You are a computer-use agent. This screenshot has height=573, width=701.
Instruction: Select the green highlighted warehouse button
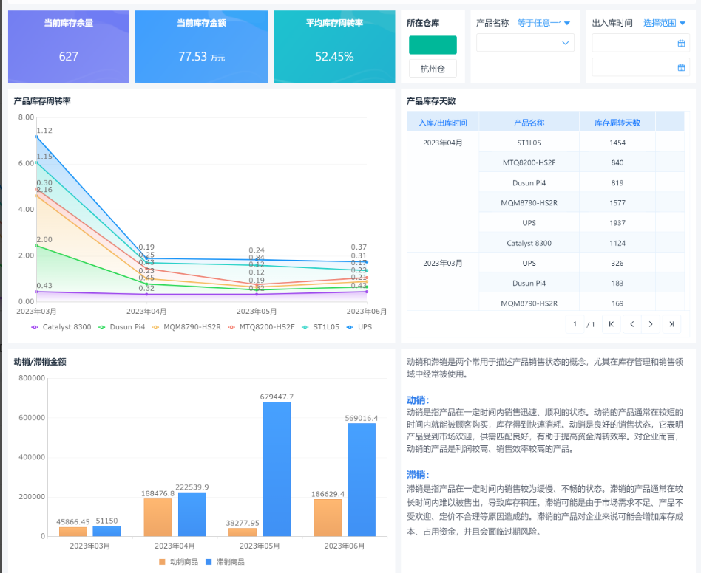pyautogui.click(x=433, y=45)
